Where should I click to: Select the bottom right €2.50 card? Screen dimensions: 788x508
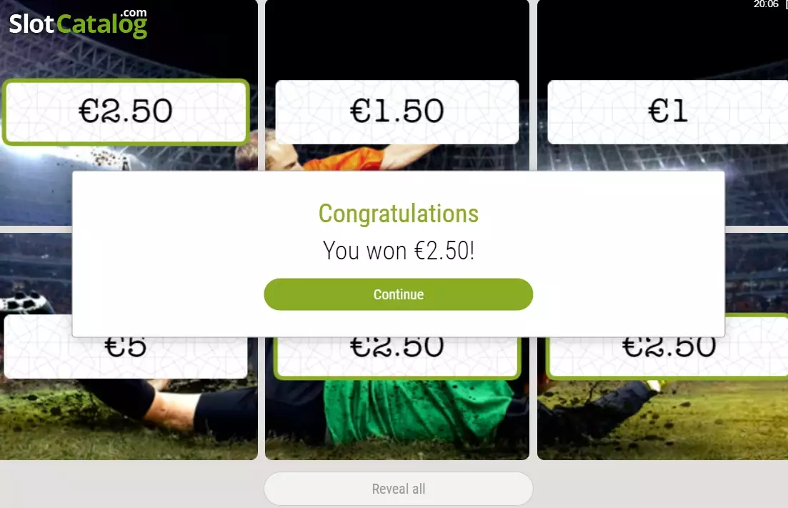tap(667, 357)
